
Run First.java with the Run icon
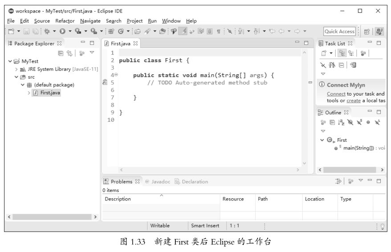click(62, 32)
